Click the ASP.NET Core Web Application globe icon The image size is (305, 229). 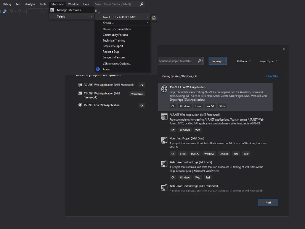pos(164,89)
